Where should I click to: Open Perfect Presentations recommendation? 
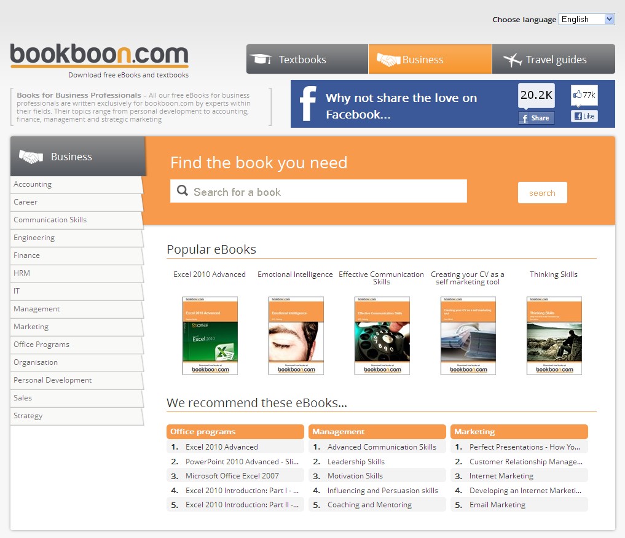click(525, 447)
